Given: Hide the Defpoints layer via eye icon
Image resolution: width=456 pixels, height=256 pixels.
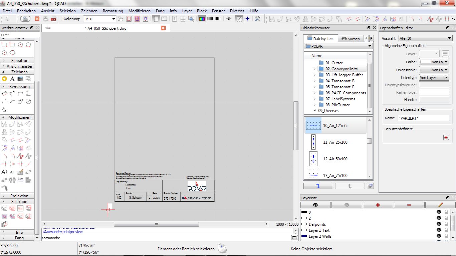Looking at the screenshot, I should [x=439, y=224].
